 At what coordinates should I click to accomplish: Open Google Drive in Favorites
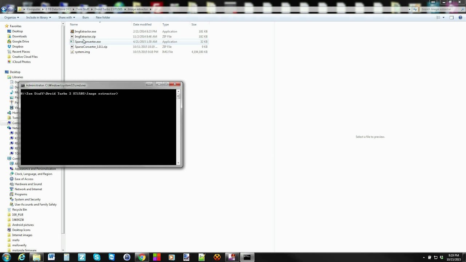pyautogui.click(x=20, y=41)
